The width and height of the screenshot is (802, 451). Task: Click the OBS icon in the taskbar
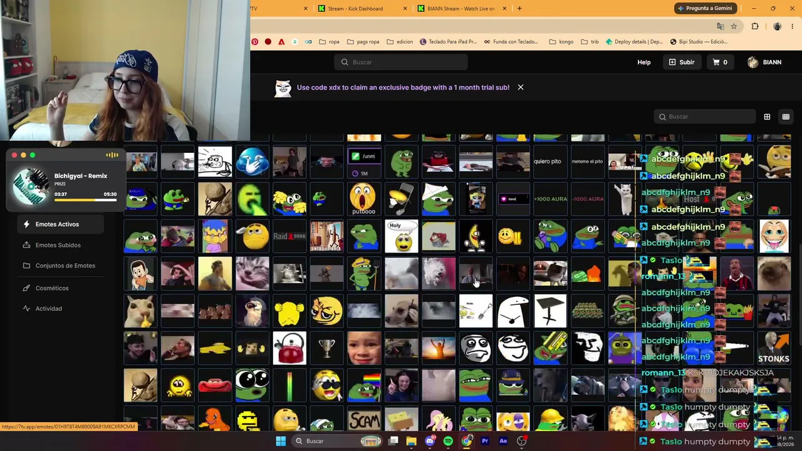521,441
